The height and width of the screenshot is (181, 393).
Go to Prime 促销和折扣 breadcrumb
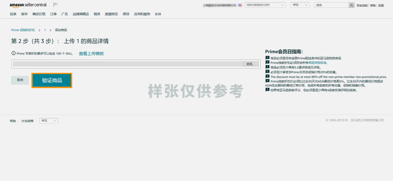click(23, 30)
